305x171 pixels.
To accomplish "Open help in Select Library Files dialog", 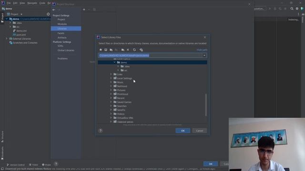I will [101, 131].
